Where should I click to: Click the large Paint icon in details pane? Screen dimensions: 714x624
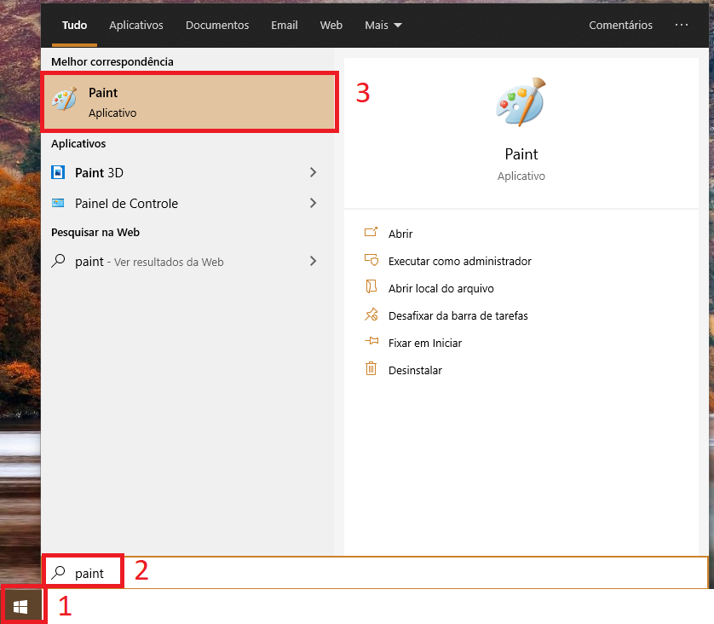coord(520,103)
